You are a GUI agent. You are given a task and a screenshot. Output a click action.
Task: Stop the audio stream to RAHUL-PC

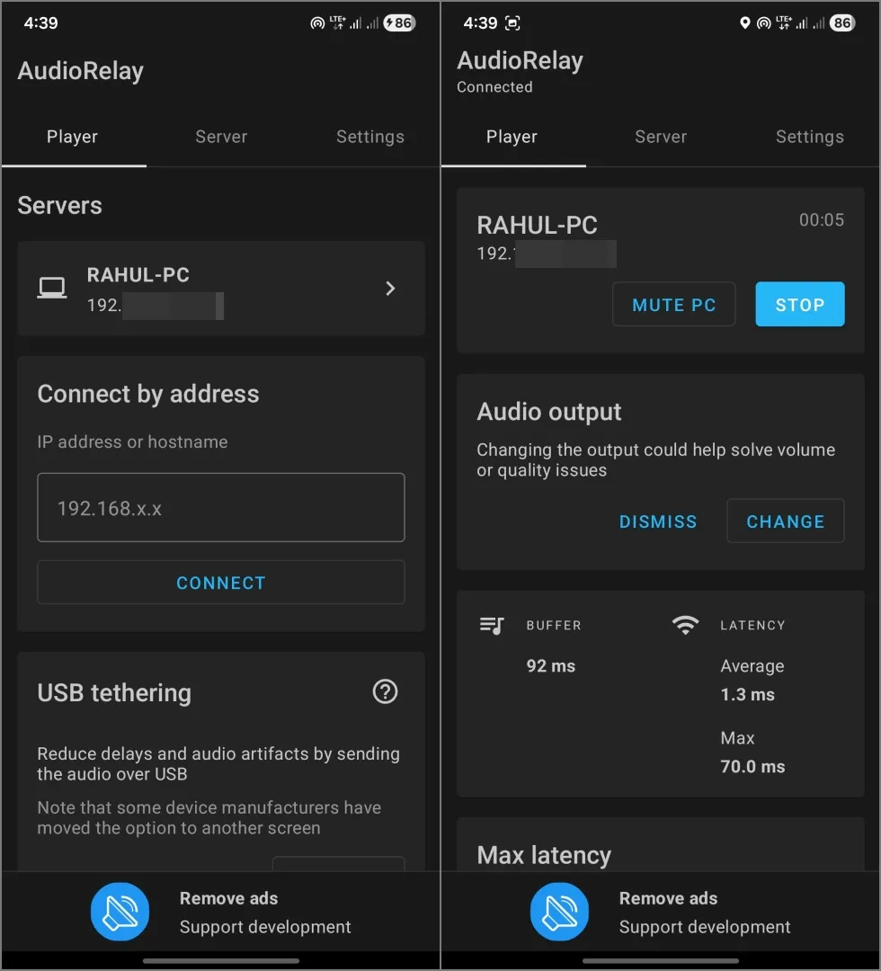click(799, 304)
